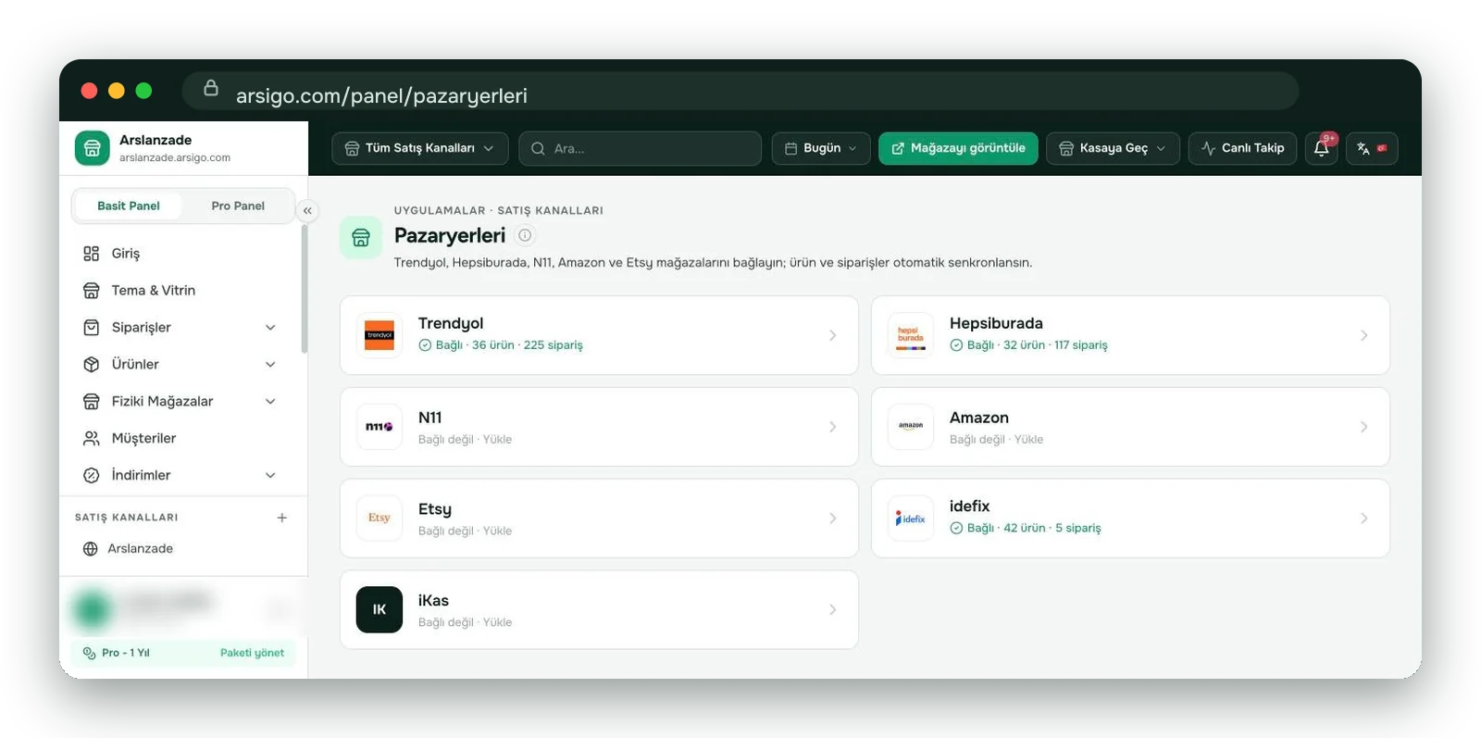1481x738 pixels.
Task: Click the browser address bar lock icon
Action: [x=211, y=88]
